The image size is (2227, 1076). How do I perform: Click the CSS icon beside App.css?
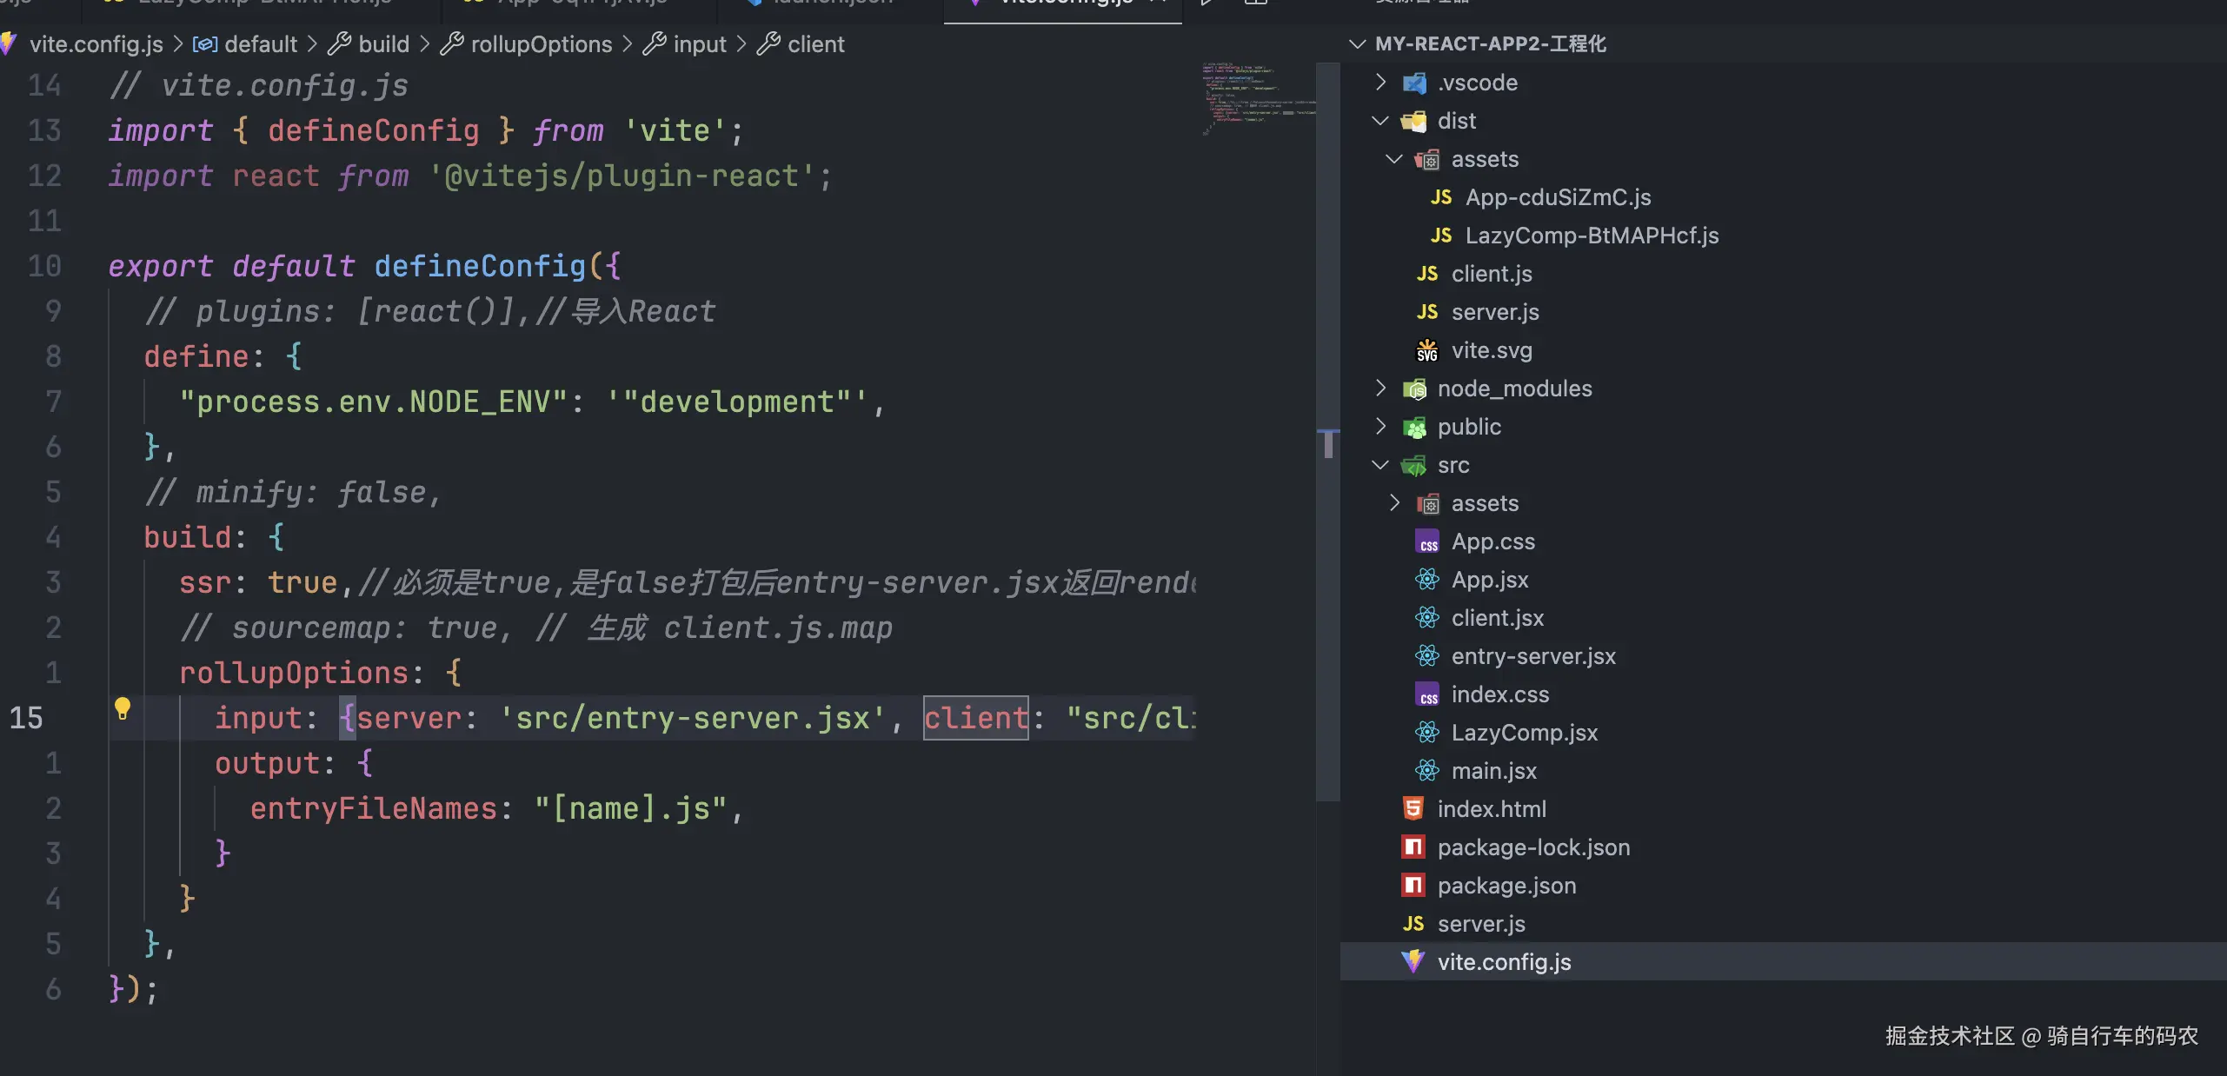click(1427, 541)
